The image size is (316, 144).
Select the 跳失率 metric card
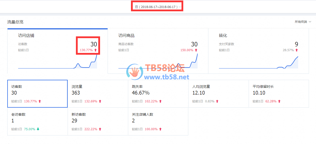[x=158, y=94]
